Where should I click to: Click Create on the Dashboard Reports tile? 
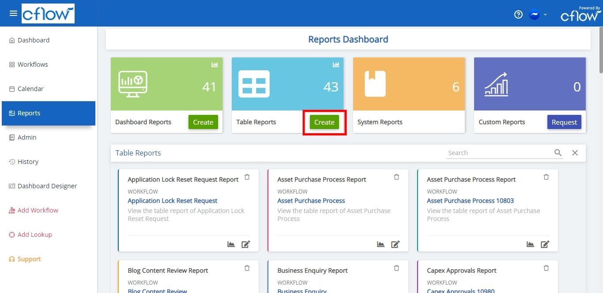[x=203, y=122]
